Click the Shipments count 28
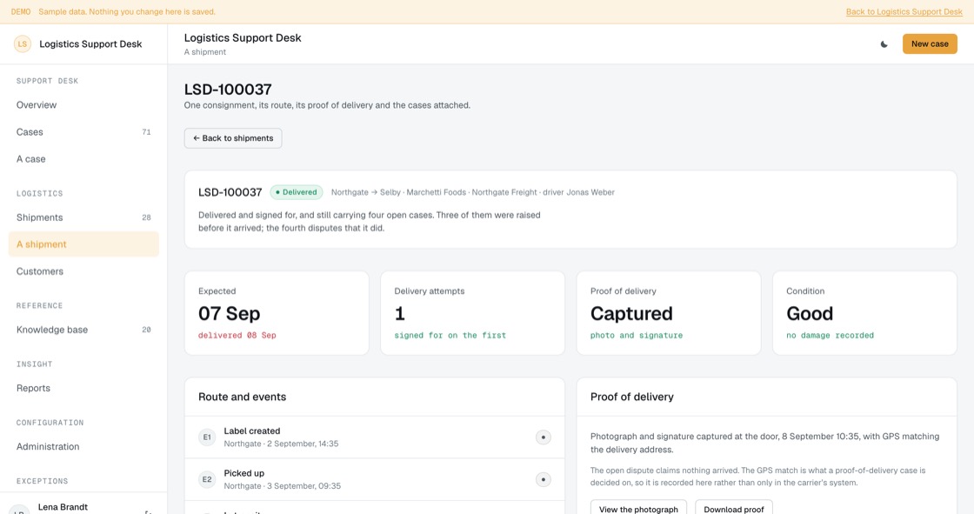Screen dimensions: 974x514 (x=147, y=217)
